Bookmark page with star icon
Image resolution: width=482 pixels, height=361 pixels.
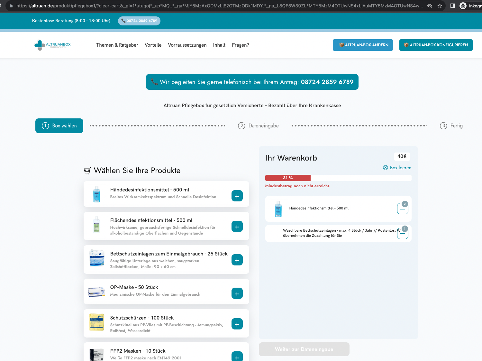click(x=440, y=6)
